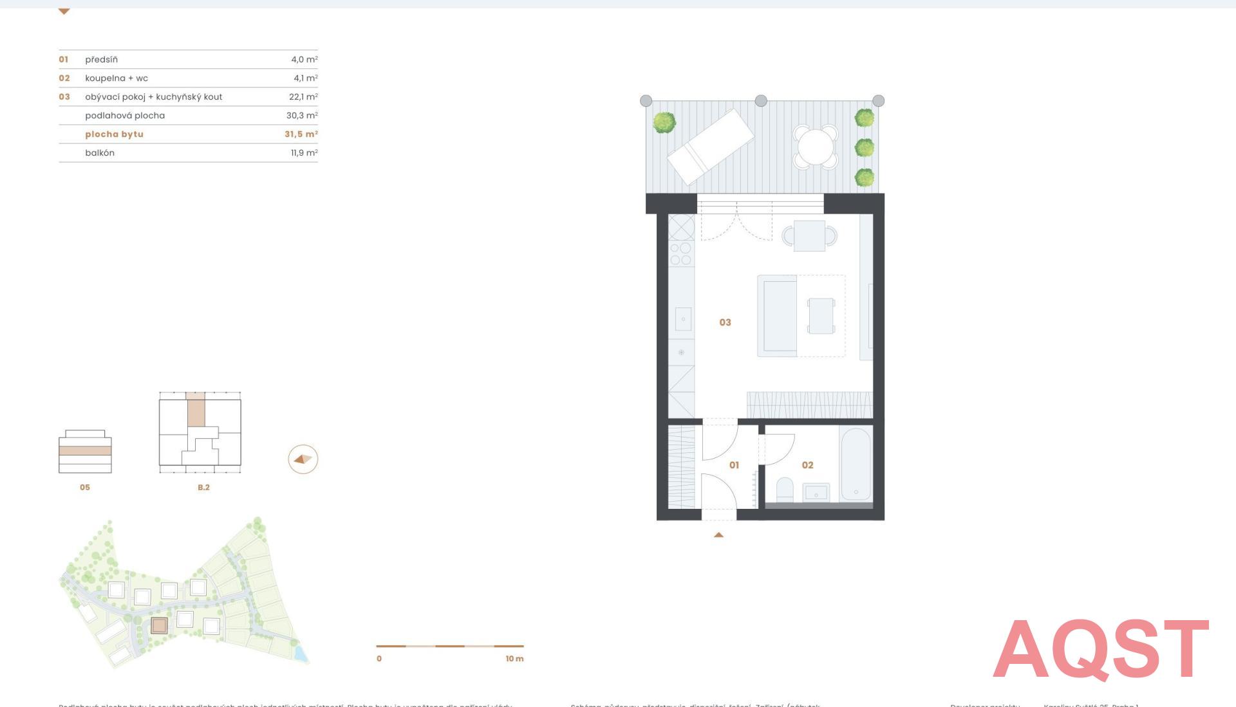The width and height of the screenshot is (1236, 707).
Task: Click the '10 m' scale label
Action: pyautogui.click(x=514, y=659)
